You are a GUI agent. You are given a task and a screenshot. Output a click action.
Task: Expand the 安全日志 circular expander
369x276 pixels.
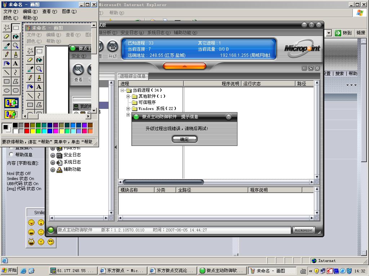[53, 155]
